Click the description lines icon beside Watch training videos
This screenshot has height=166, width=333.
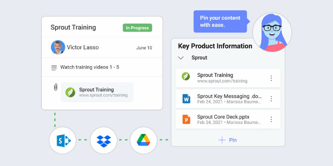coord(54,68)
